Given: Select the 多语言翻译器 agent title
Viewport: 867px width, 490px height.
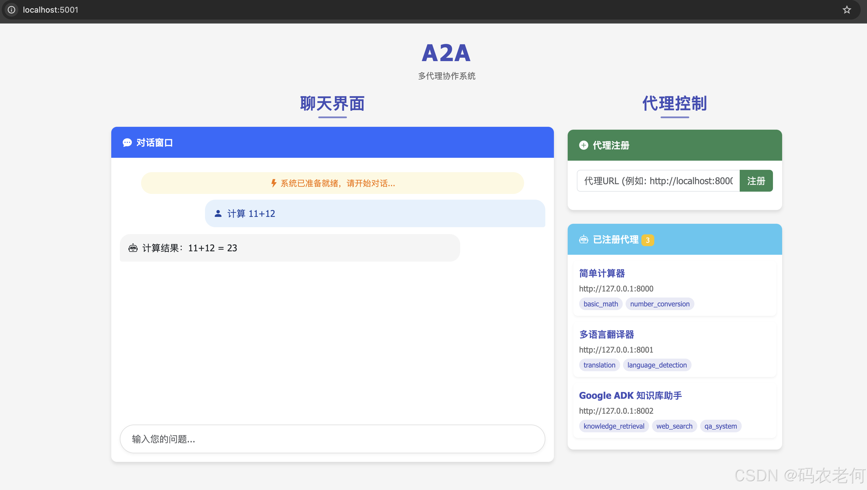Looking at the screenshot, I should point(606,335).
